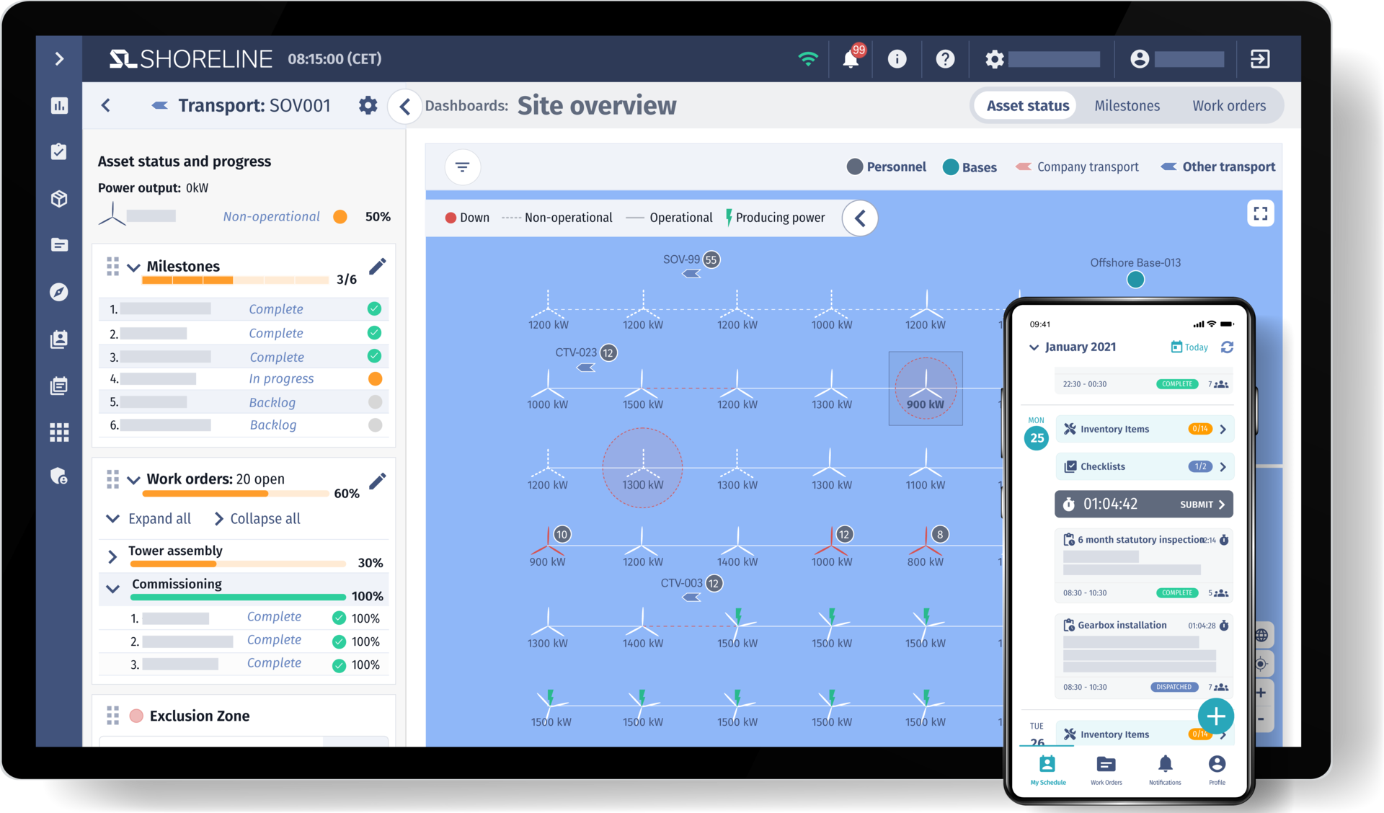Collapse the January 2021 month dropdown
This screenshot has height=813, width=1384.
1034,347
